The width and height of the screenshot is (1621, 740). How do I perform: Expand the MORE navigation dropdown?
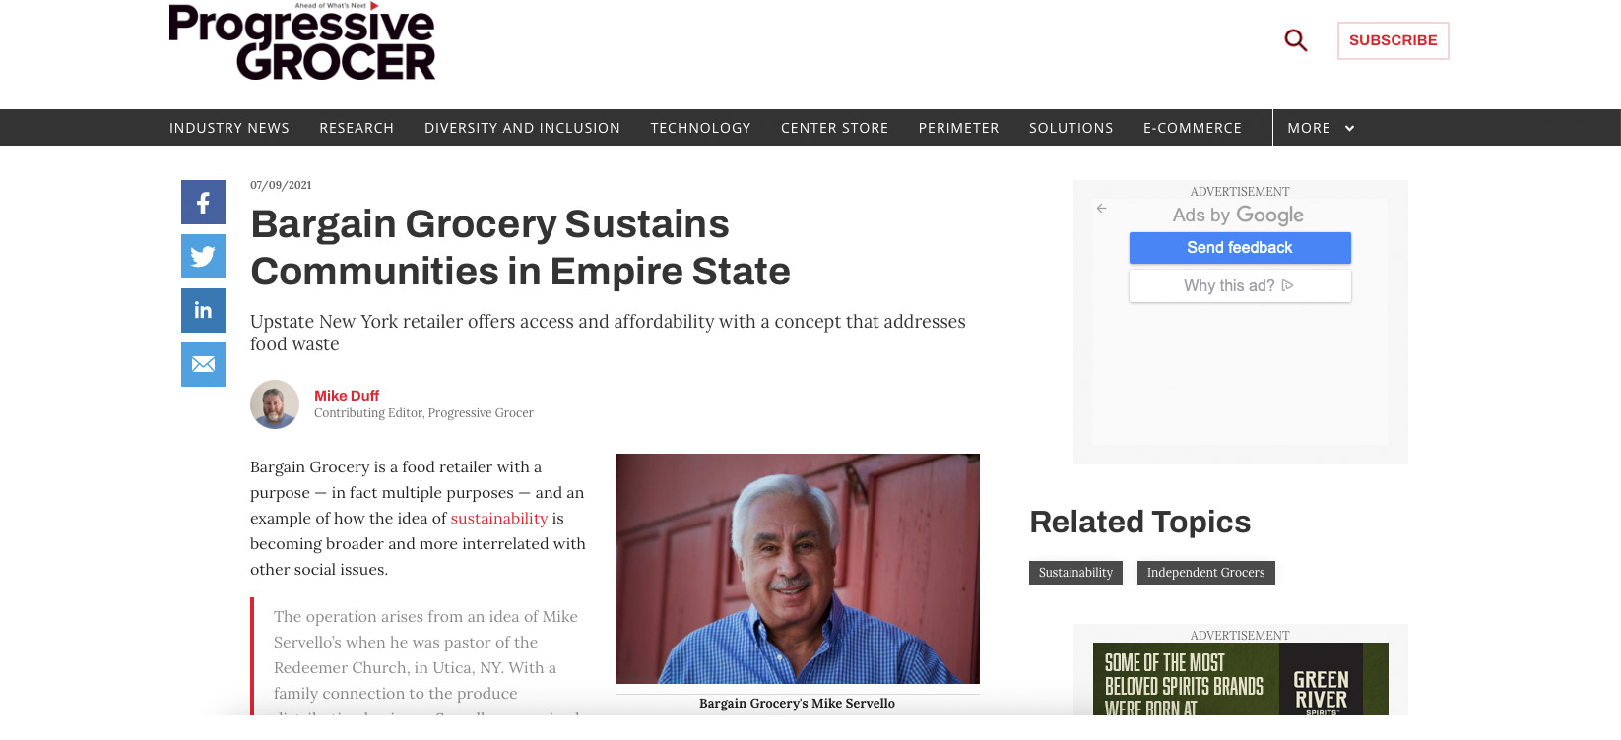click(x=1321, y=128)
